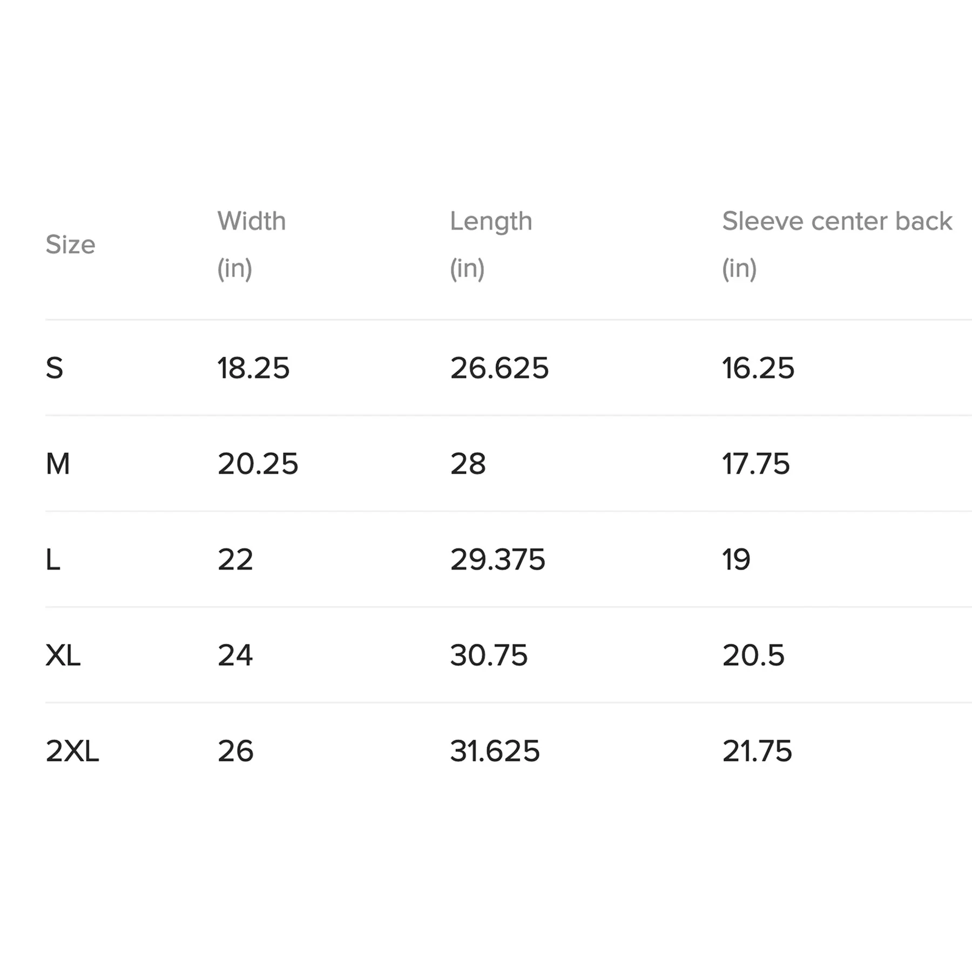The width and height of the screenshot is (972, 972).
Task: Click the Size column header
Action: (70, 245)
